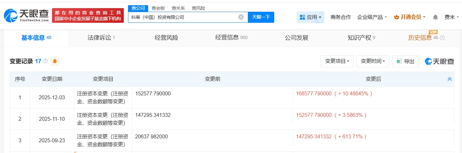
Task: Export records with the 导出 Excel button
Action: [405, 61]
